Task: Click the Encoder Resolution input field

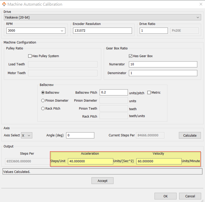Action: click(102, 31)
